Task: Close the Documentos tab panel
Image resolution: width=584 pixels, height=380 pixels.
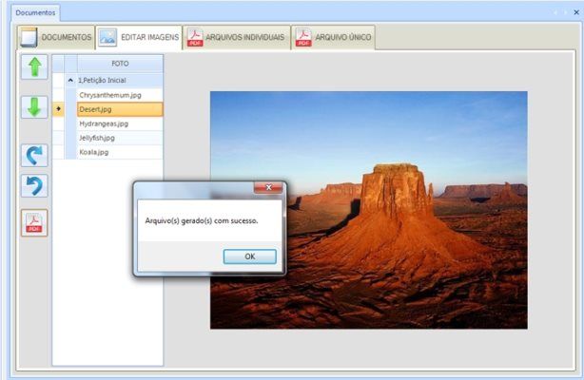Action: pyautogui.click(x=576, y=12)
